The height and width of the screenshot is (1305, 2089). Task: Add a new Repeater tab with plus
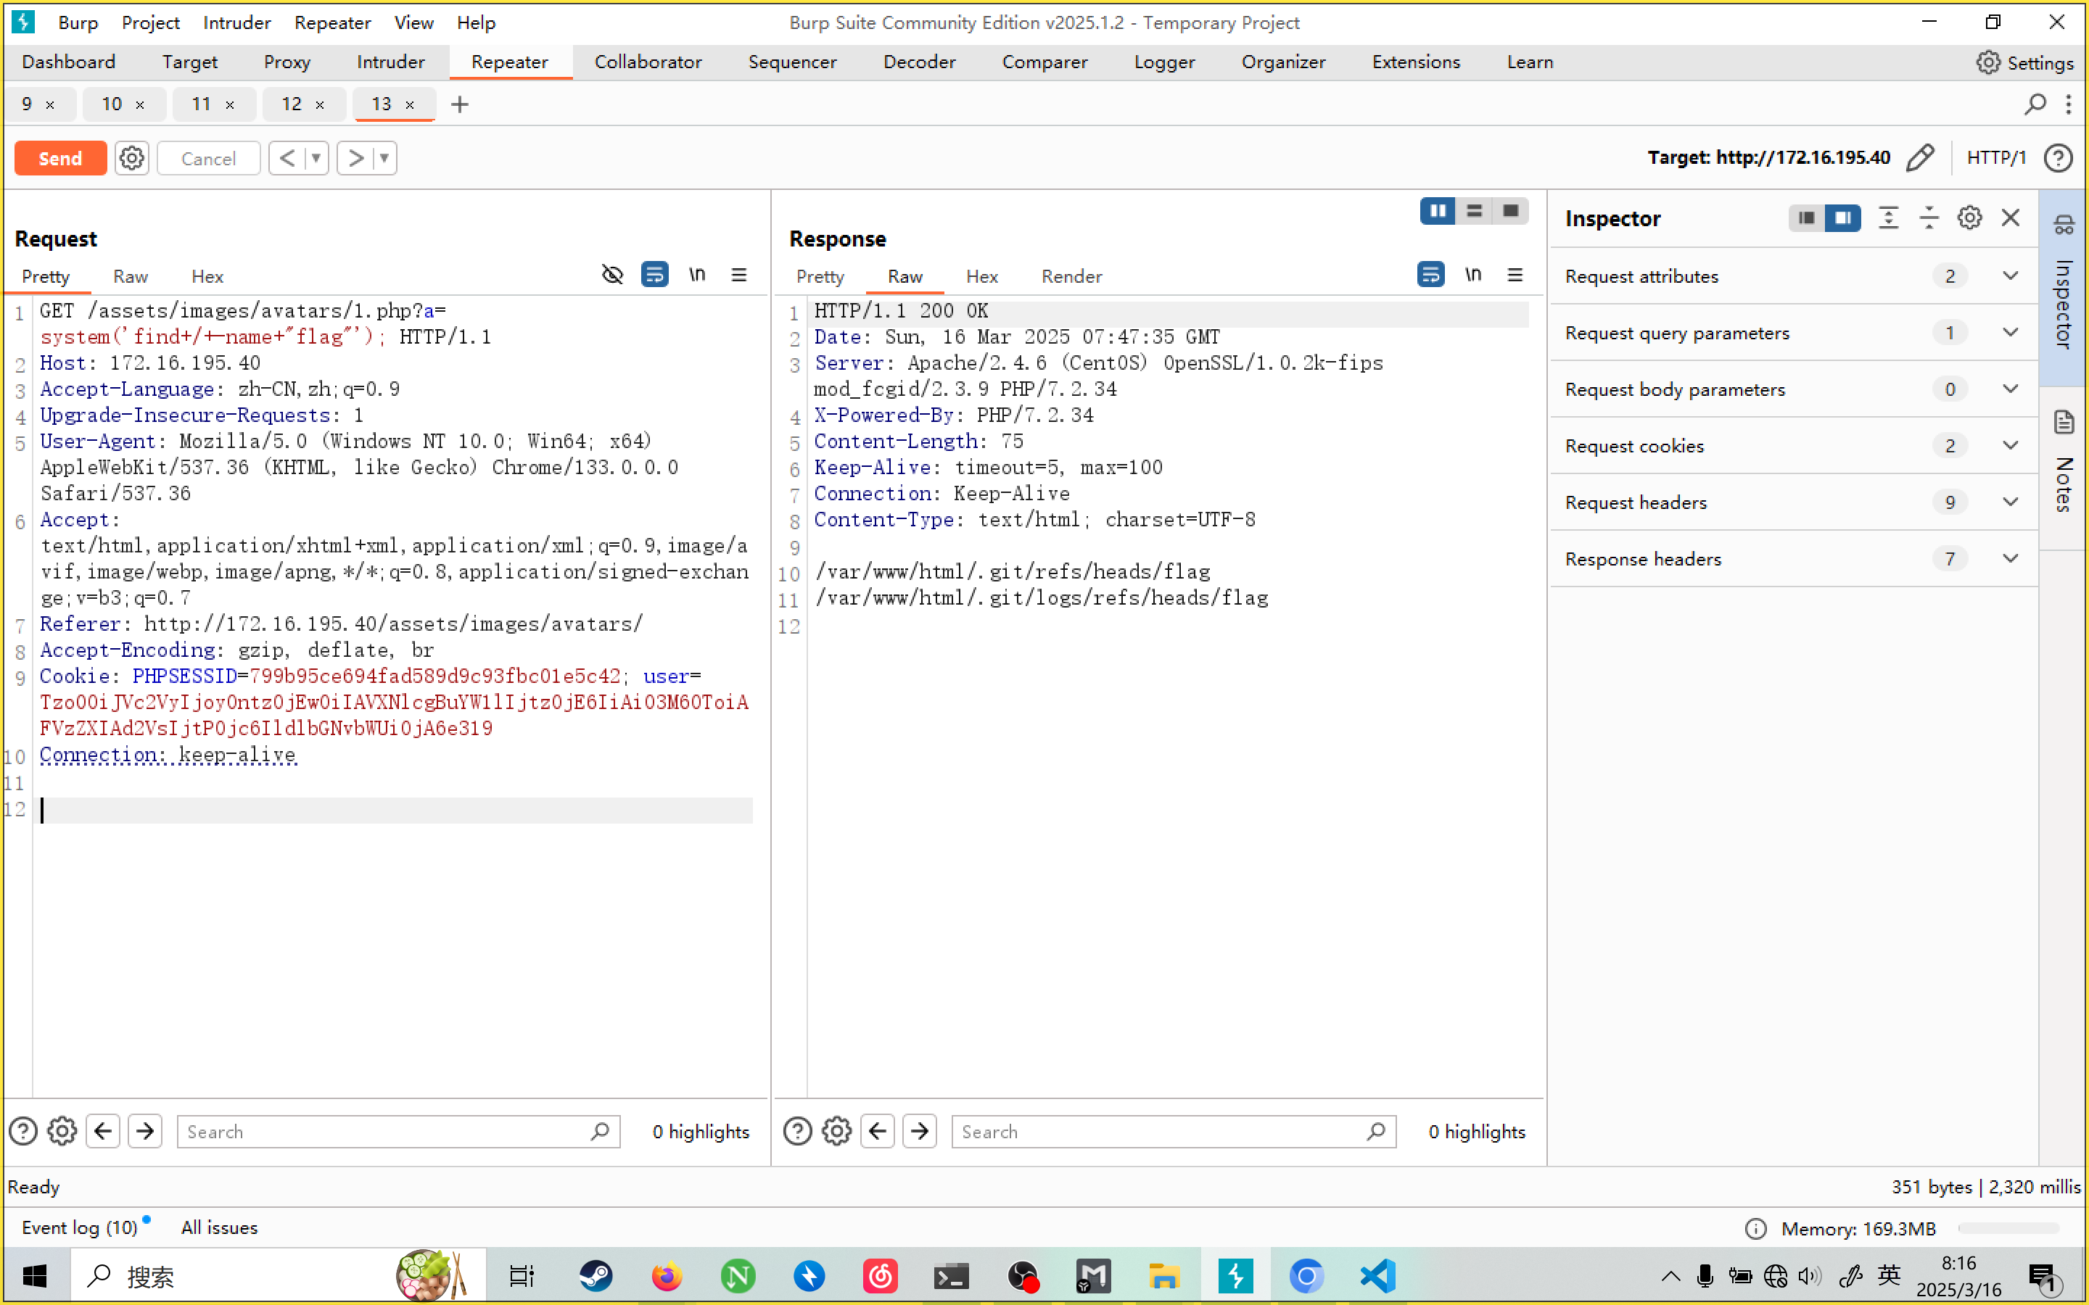pyautogui.click(x=460, y=104)
